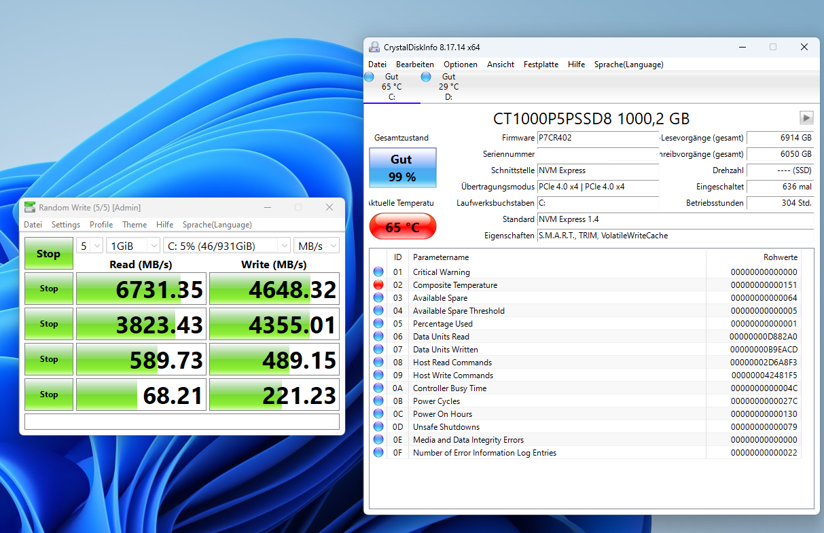The height and width of the screenshot is (533, 824).
Task: Click the status icon for Unsafe Shutdowns
Action: [378, 427]
